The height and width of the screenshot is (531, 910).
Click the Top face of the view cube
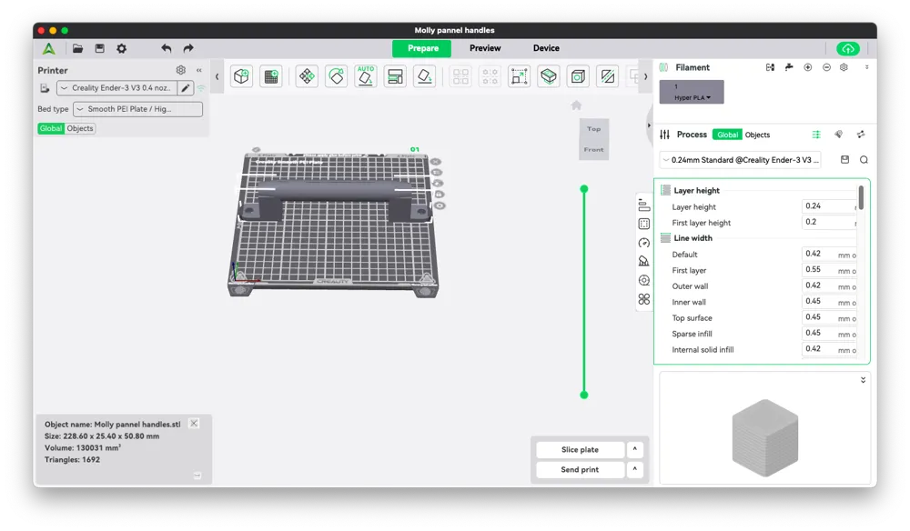593,129
